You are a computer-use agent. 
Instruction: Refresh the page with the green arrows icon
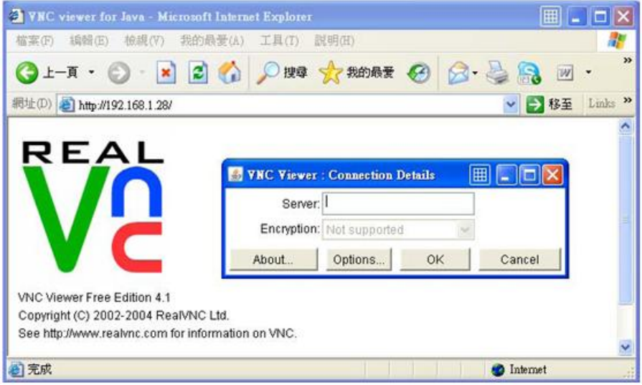tap(198, 73)
